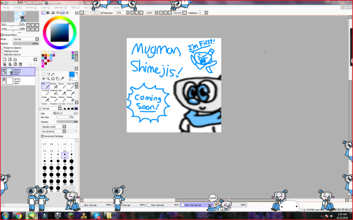Adjust the brush Density slider
Image resolution: width=353 pixels, height=220 pixels.
pos(67,122)
